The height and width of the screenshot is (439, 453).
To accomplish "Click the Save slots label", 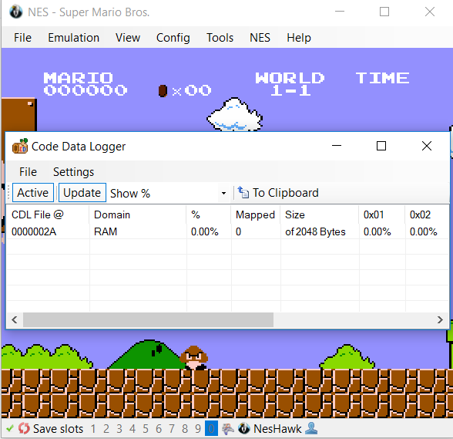I will coord(58,428).
